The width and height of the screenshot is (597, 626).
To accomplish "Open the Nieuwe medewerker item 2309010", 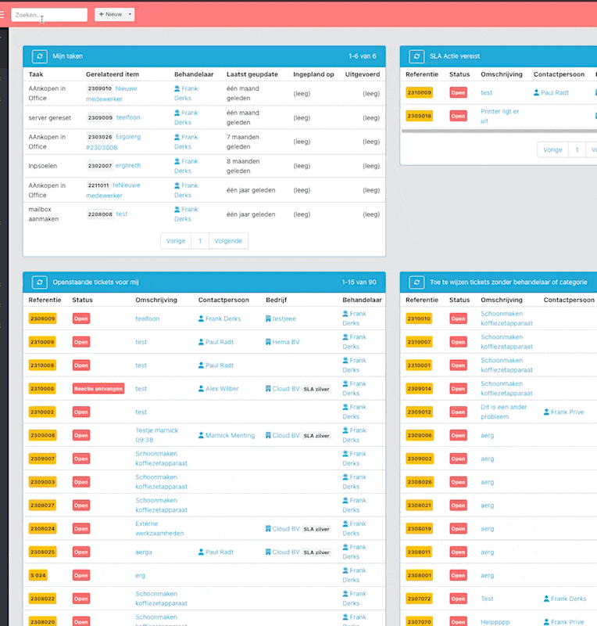I will 112,94.
